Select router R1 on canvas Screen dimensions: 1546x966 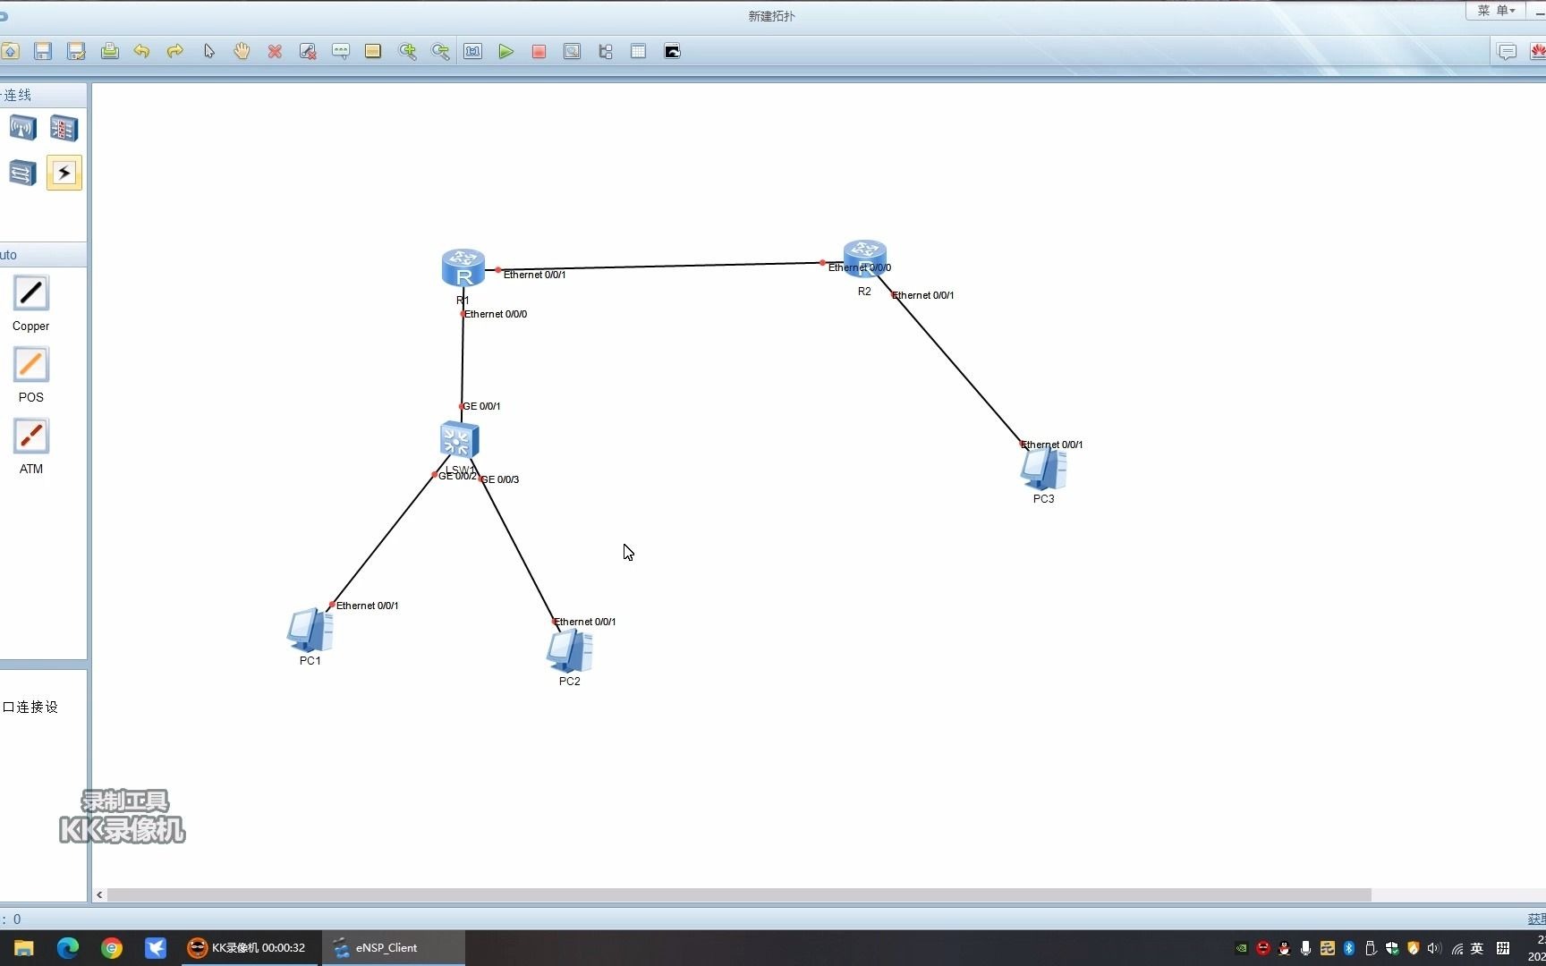(x=463, y=268)
